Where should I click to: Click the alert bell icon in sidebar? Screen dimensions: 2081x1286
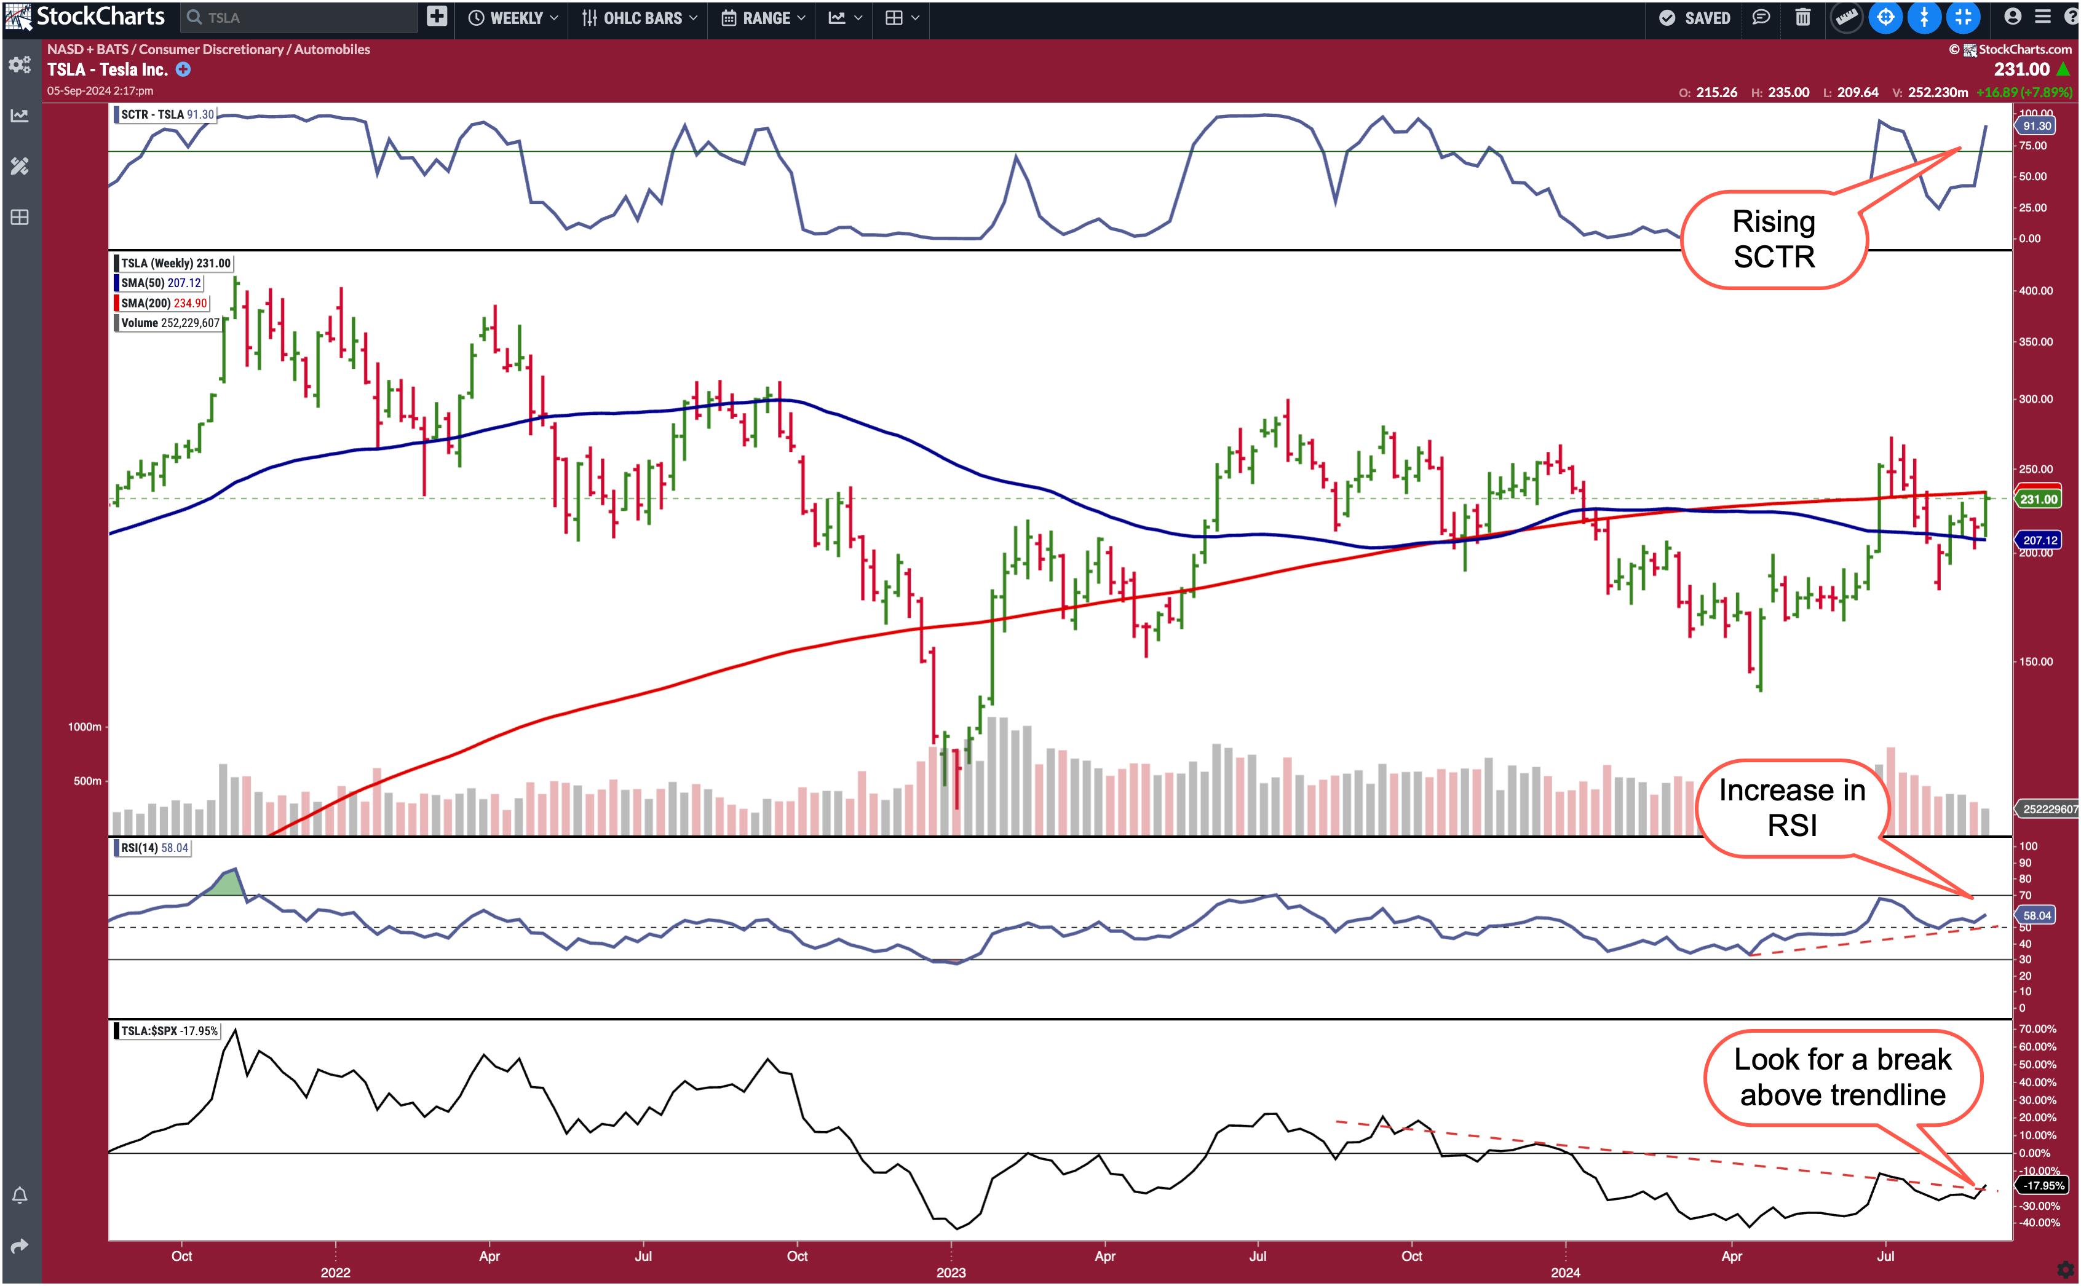coord(20,1196)
